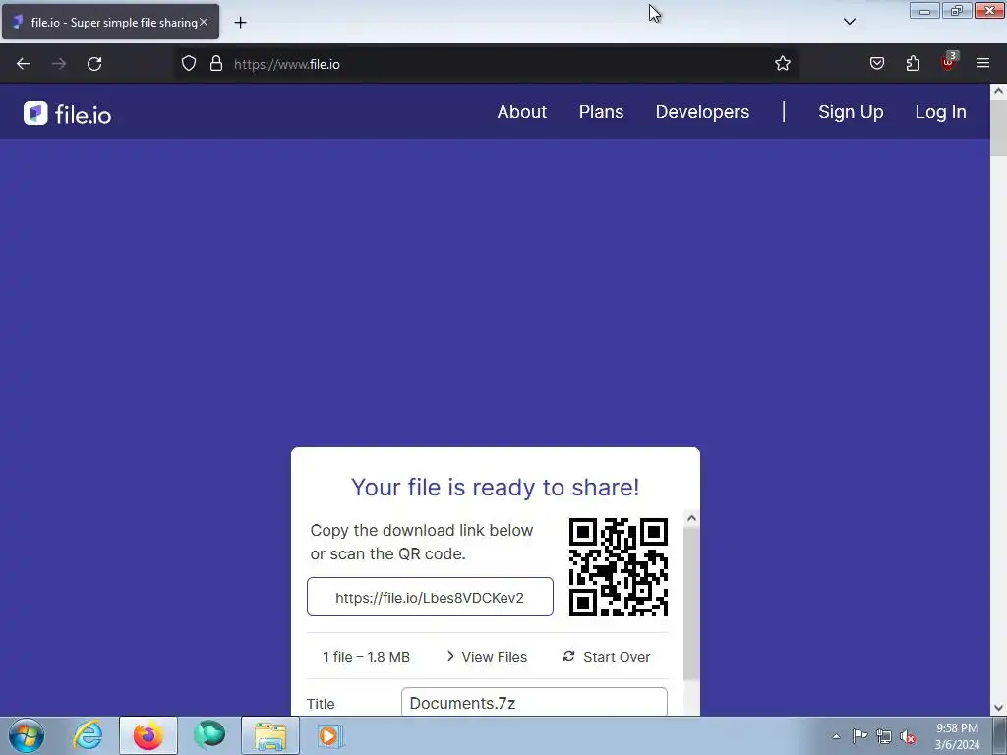The height and width of the screenshot is (755, 1007).
Task: Open the Developers page
Action: point(702,112)
